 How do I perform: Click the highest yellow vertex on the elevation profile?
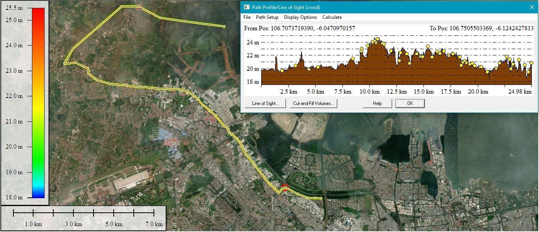pyautogui.click(x=378, y=39)
